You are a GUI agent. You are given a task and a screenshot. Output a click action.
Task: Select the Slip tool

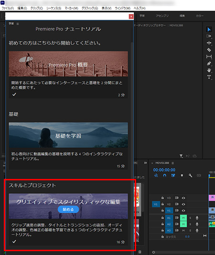click(x=209, y=56)
